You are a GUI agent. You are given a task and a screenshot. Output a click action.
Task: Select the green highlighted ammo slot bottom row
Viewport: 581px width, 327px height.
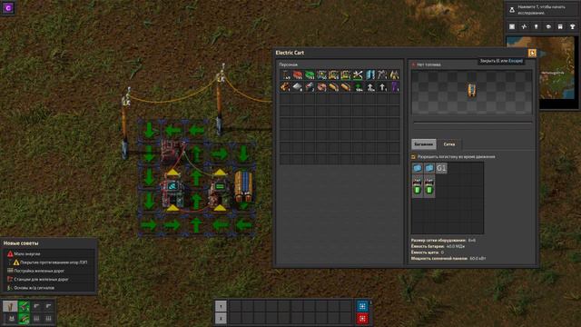pos(24,318)
